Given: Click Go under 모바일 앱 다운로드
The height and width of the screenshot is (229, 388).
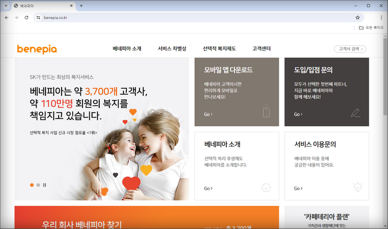Looking at the screenshot, I should tap(208, 114).
